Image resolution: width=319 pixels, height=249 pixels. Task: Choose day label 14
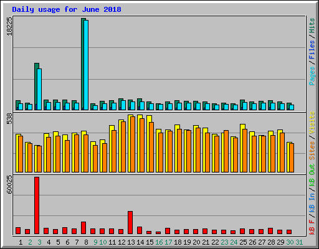pos(140,242)
